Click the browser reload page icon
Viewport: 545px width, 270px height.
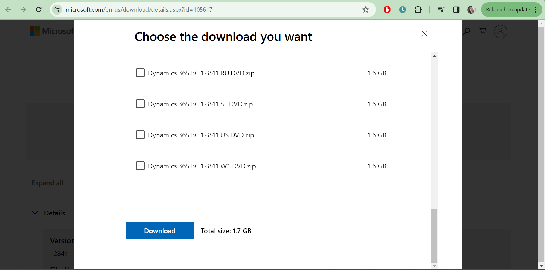coord(39,10)
